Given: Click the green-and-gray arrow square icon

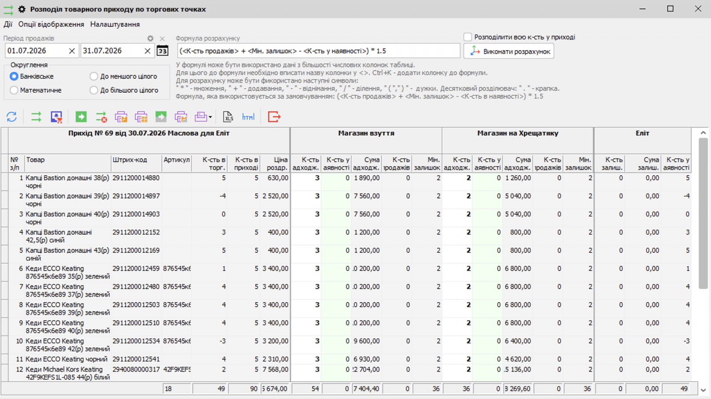Looking at the screenshot, I should coord(161,117).
